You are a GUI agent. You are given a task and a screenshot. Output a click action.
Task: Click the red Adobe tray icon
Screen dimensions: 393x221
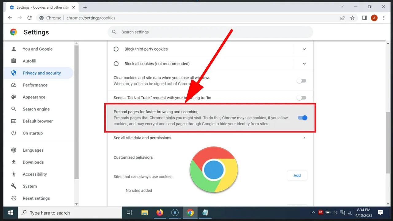tap(321, 212)
